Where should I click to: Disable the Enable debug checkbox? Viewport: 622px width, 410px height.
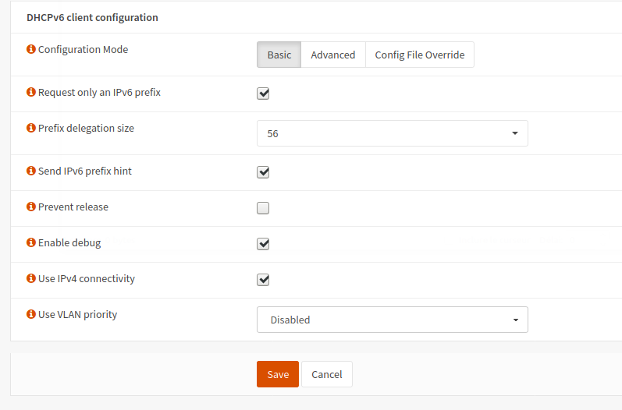coord(263,244)
